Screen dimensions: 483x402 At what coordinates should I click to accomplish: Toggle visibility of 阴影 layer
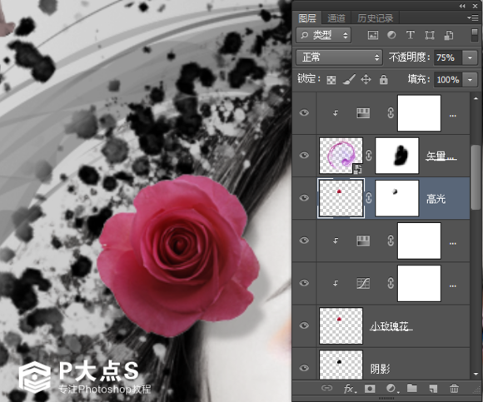[x=304, y=368]
